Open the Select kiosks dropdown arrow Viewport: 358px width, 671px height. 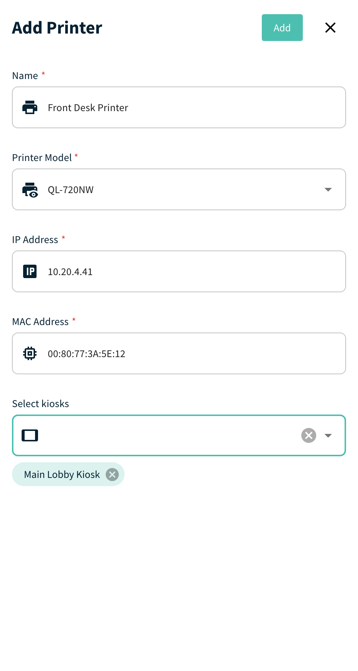point(328,435)
